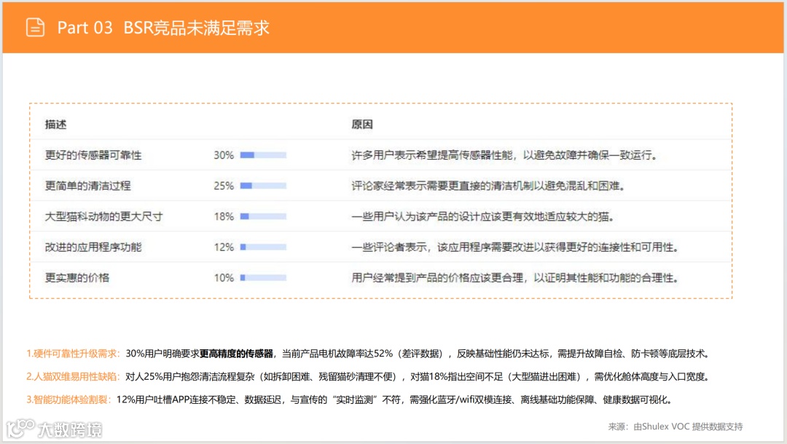Select the reason text about sensor performance '许多用户表示…'
The width and height of the screenshot is (787, 444).
pyautogui.click(x=504, y=155)
